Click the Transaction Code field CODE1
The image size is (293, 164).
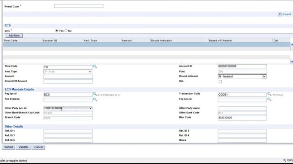[242, 94]
